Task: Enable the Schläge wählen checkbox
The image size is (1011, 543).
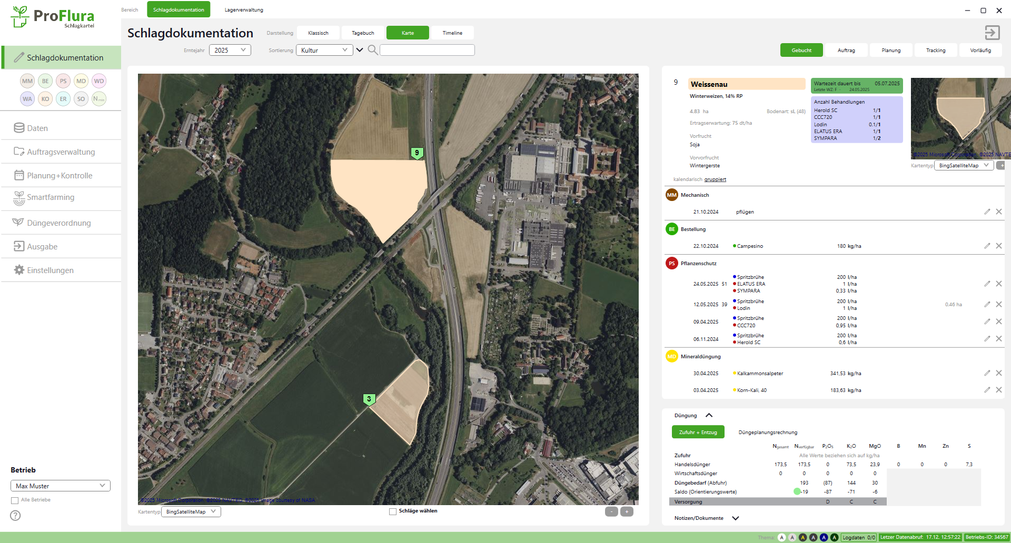Action: point(393,511)
